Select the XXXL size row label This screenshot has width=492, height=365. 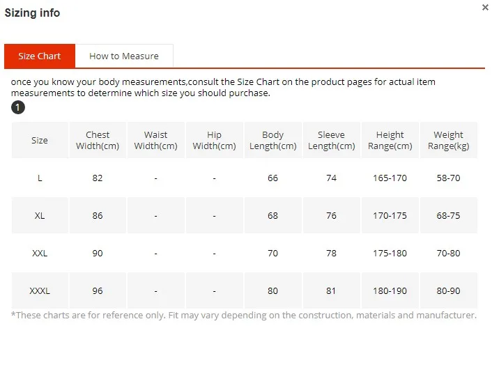click(x=40, y=291)
